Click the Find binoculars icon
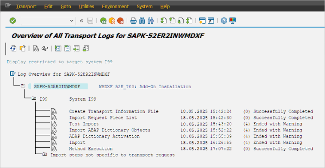 (x=142, y=21)
